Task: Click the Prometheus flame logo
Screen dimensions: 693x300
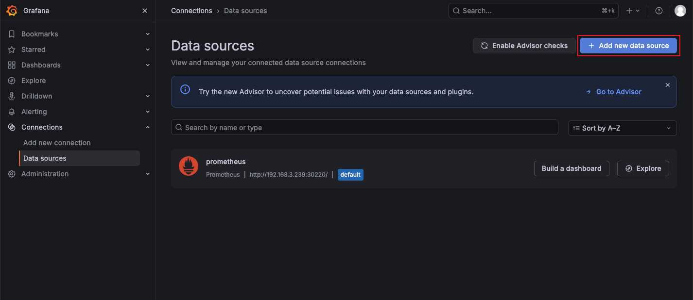Action: 189,166
